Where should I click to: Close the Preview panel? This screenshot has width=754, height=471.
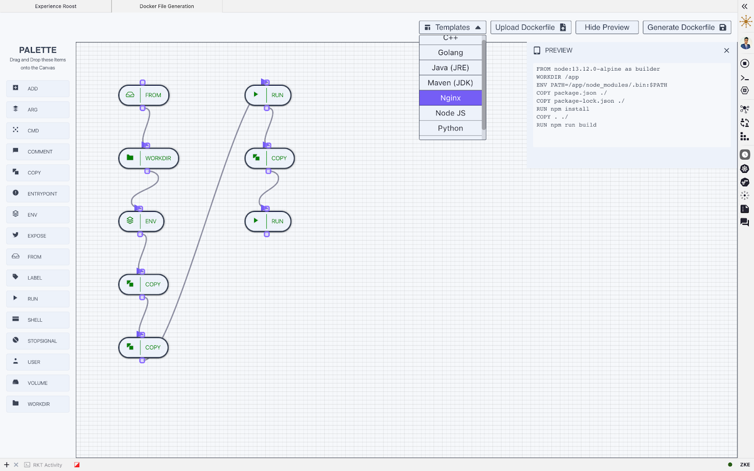click(x=726, y=50)
